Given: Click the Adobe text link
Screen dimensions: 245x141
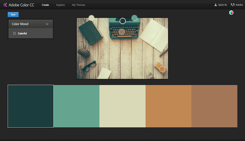Looking at the screenshot, I should [239, 5].
